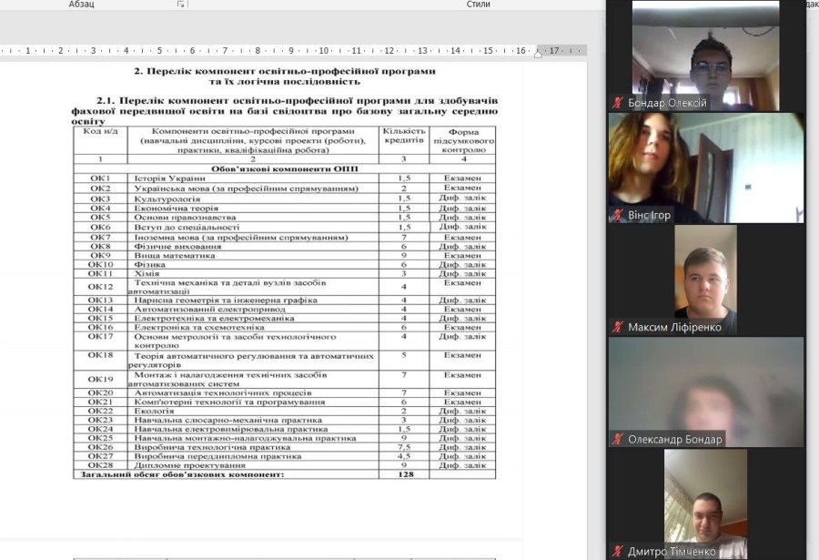Click the name label 'Олександр Бондар'
819x560 pixels.
[x=675, y=440]
